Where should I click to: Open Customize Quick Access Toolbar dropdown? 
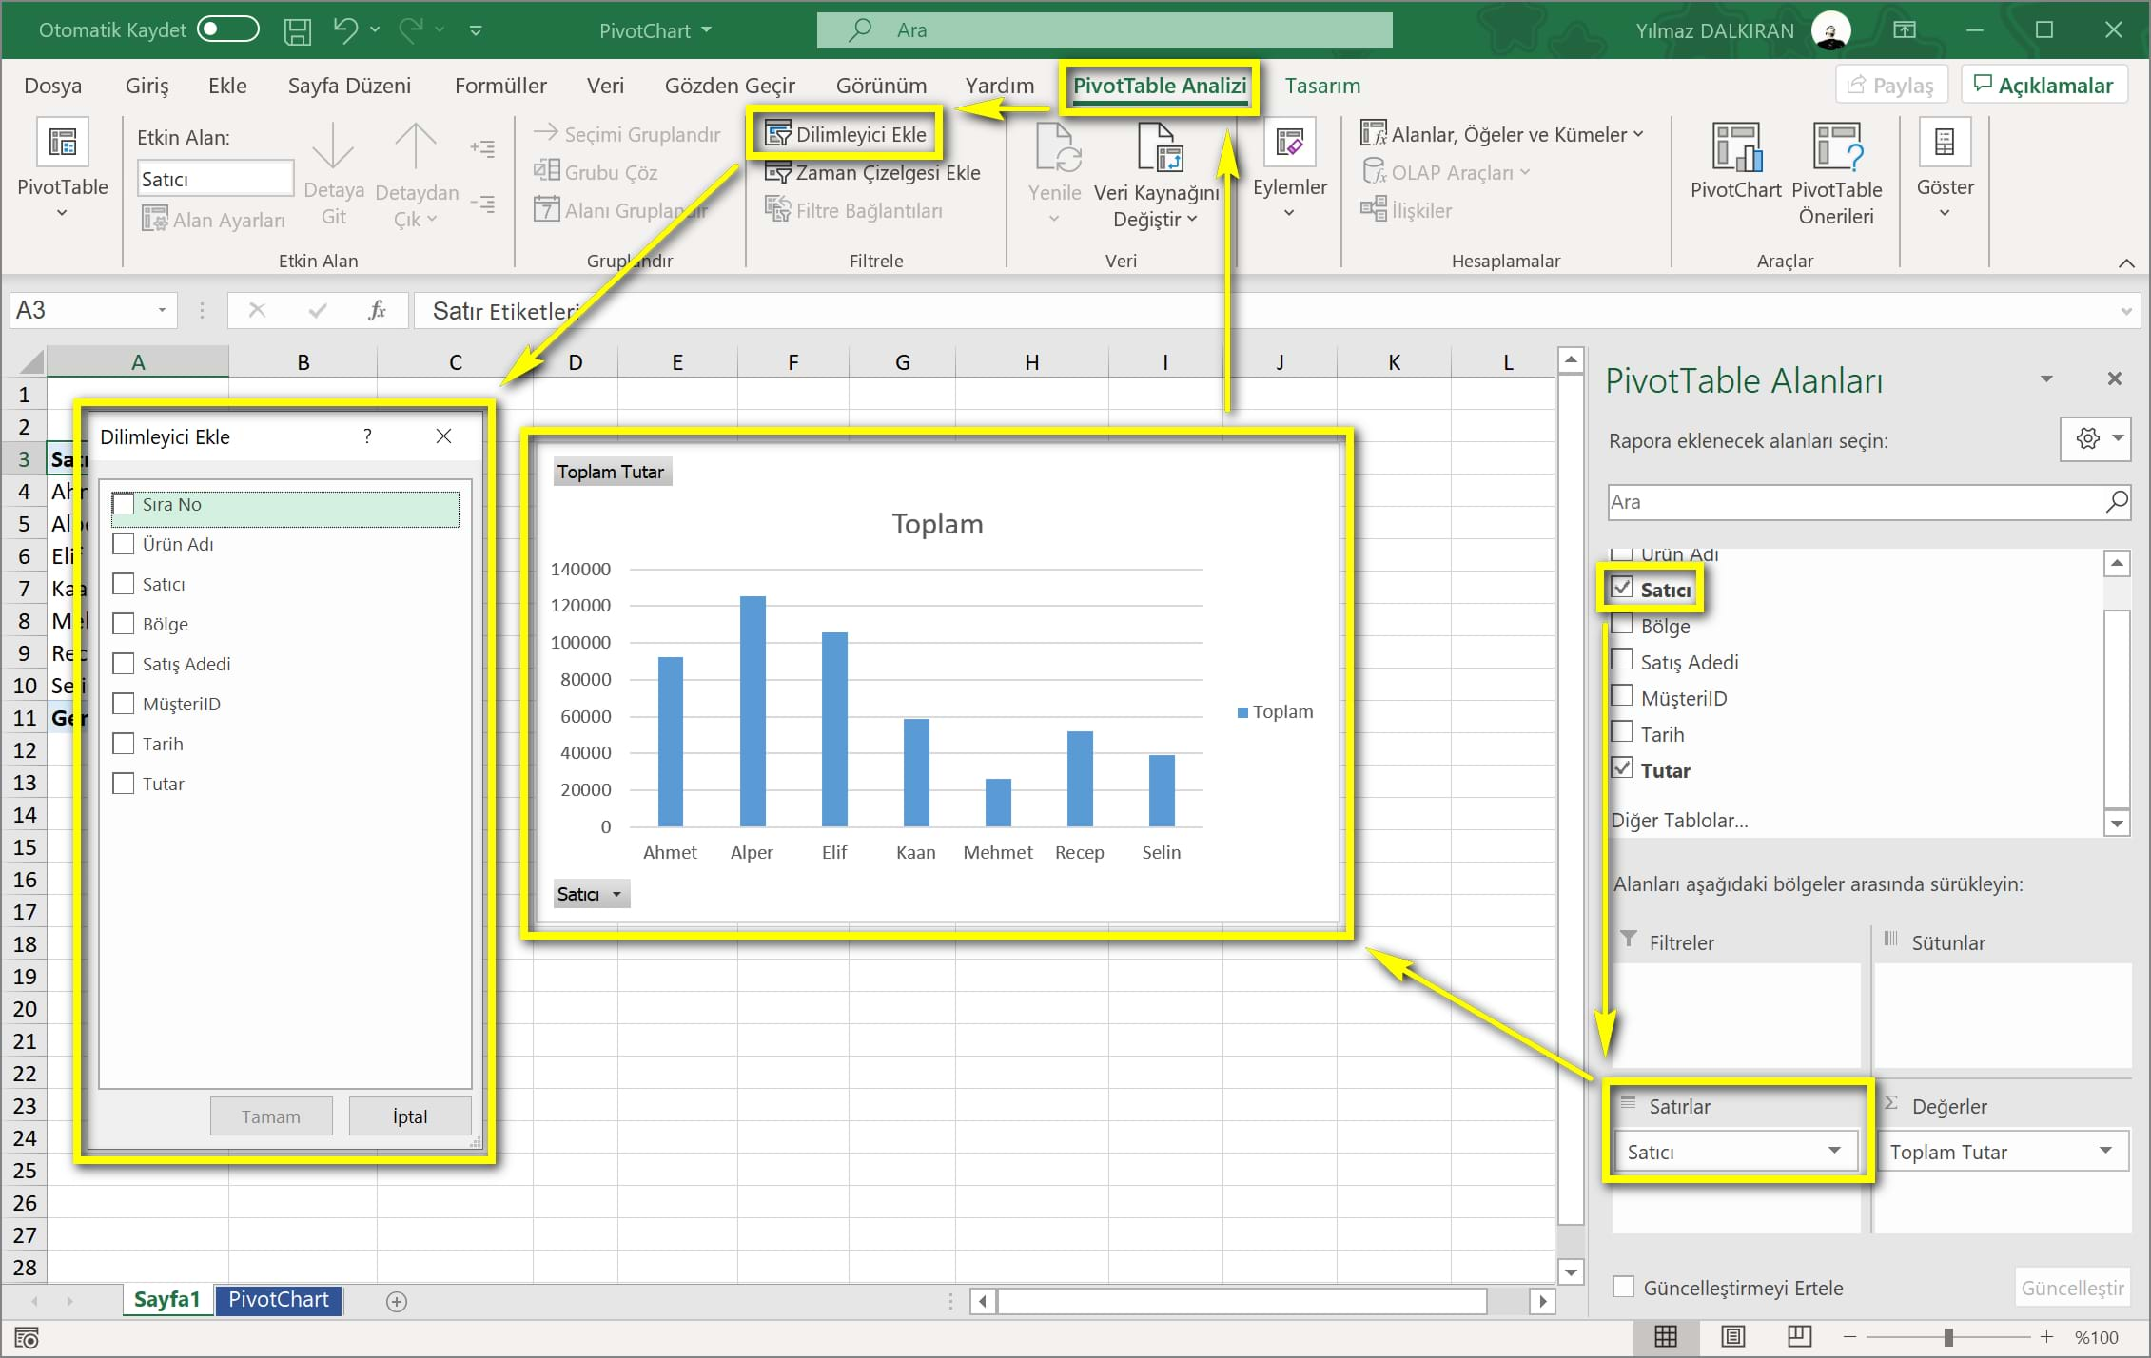point(476,30)
